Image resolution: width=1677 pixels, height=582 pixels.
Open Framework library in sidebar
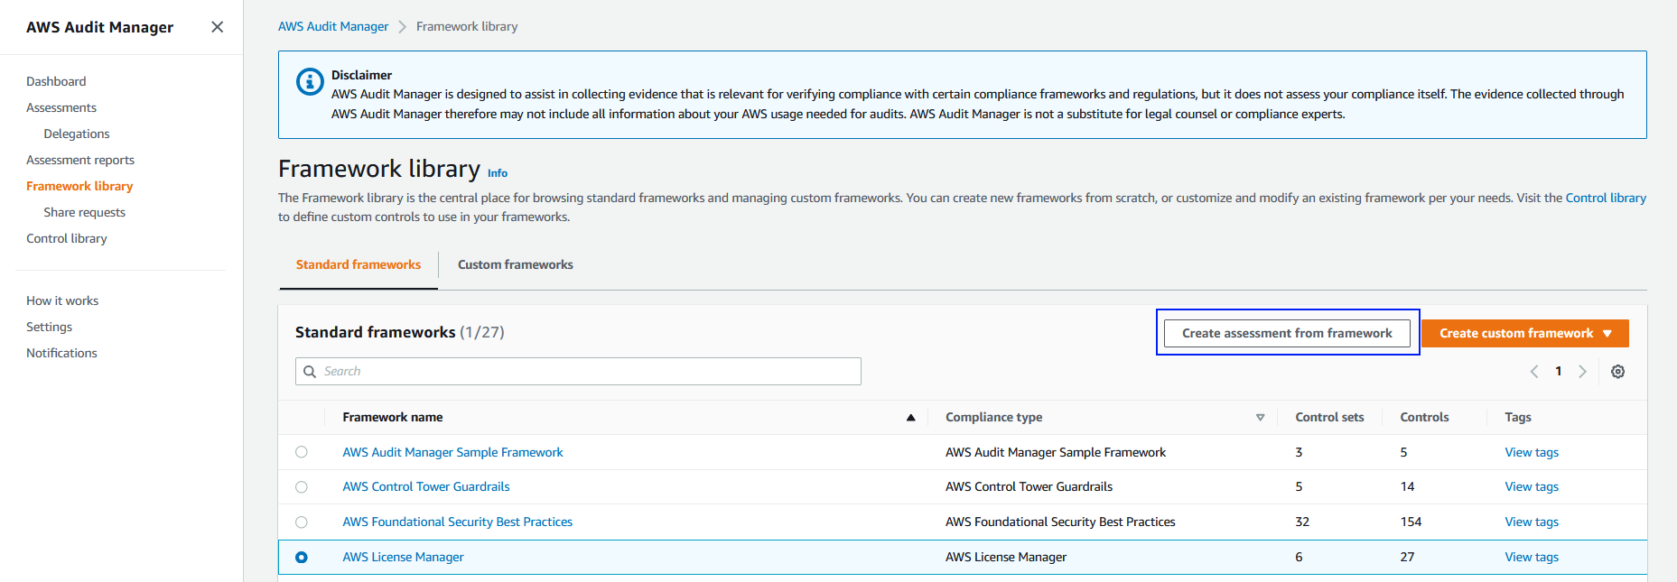(x=79, y=186)
